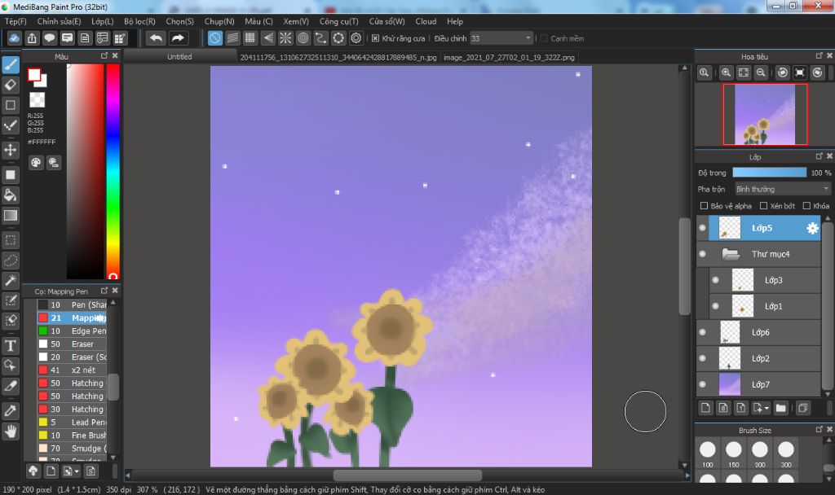Open the snap settings gear icon
The height and width of the screenshot is (495, 835).
[x=356, y=38]
